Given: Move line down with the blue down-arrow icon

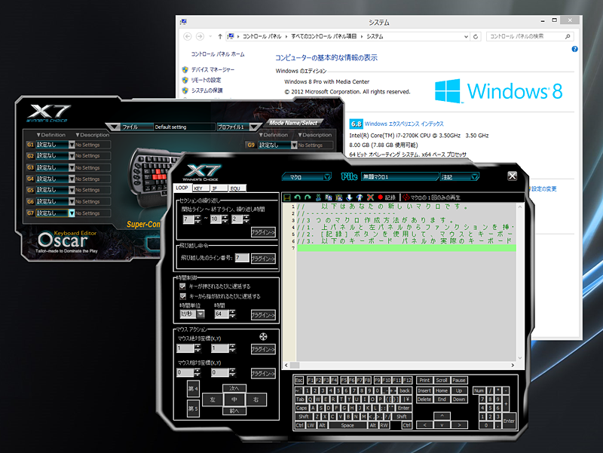Looking at the screenshot, I should click(x=349, y=197).
